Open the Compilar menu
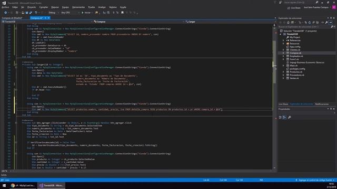 click(43, 7)
